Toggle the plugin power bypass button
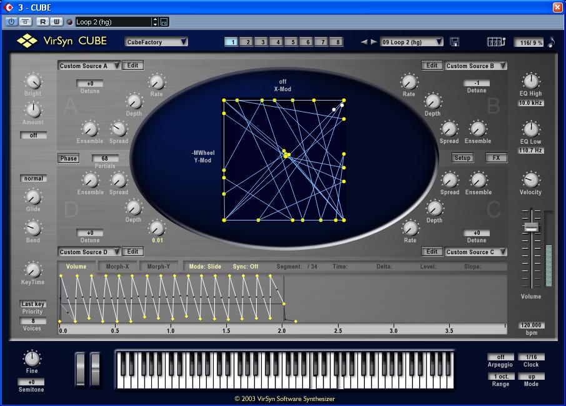Image resolution: width=566 pixels, height=406 pixels. [11, 22]
